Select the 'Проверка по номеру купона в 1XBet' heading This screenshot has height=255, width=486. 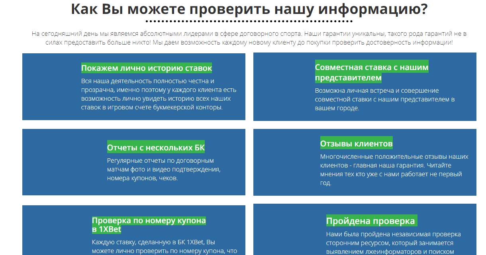point(149,225)
